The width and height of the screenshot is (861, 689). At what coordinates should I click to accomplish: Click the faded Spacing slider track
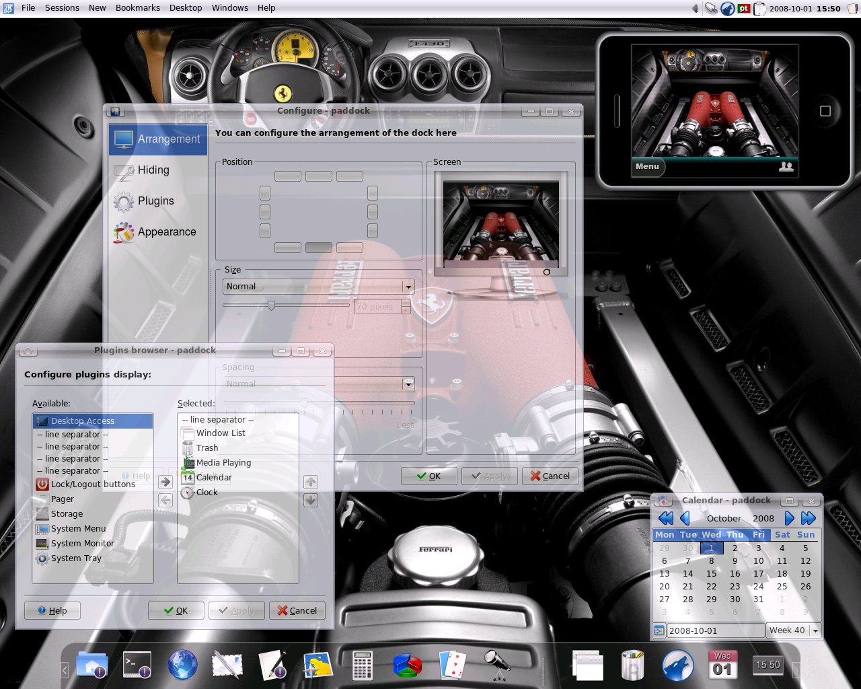(318, 403)
